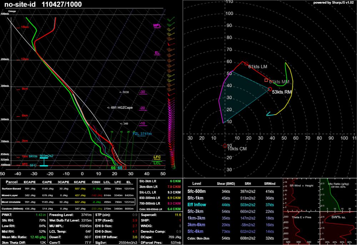357x245 pixels.
Task: Open the "Mix Ratio (g/kg)" inset chart
Action: pos(338,194)
